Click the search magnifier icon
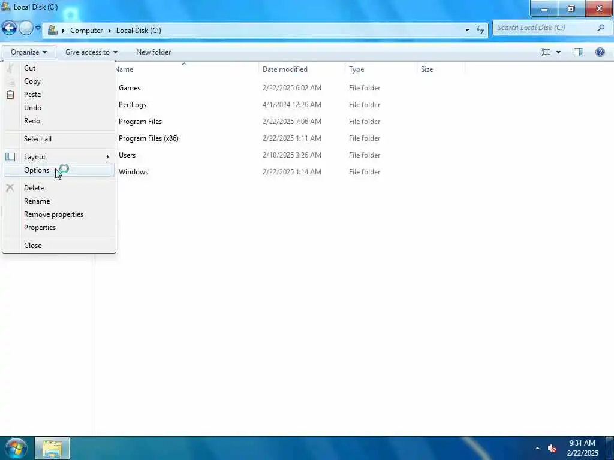Image resolution: width=614 pixels, height=460 pixels. [601, 28]
